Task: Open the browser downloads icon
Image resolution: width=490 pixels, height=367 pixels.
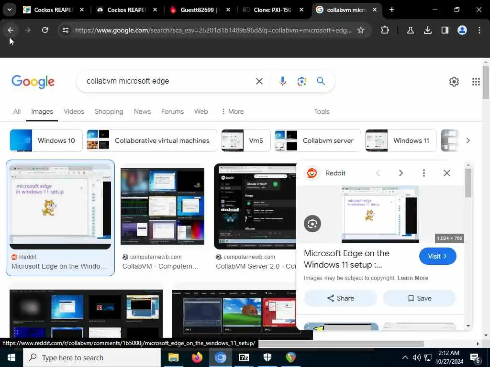Action: click(427, 30)
